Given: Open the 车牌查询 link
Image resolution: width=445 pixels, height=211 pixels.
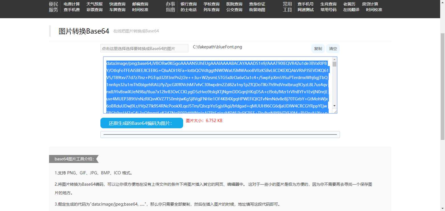Looking at the screenshot, I should pos(117,10).
